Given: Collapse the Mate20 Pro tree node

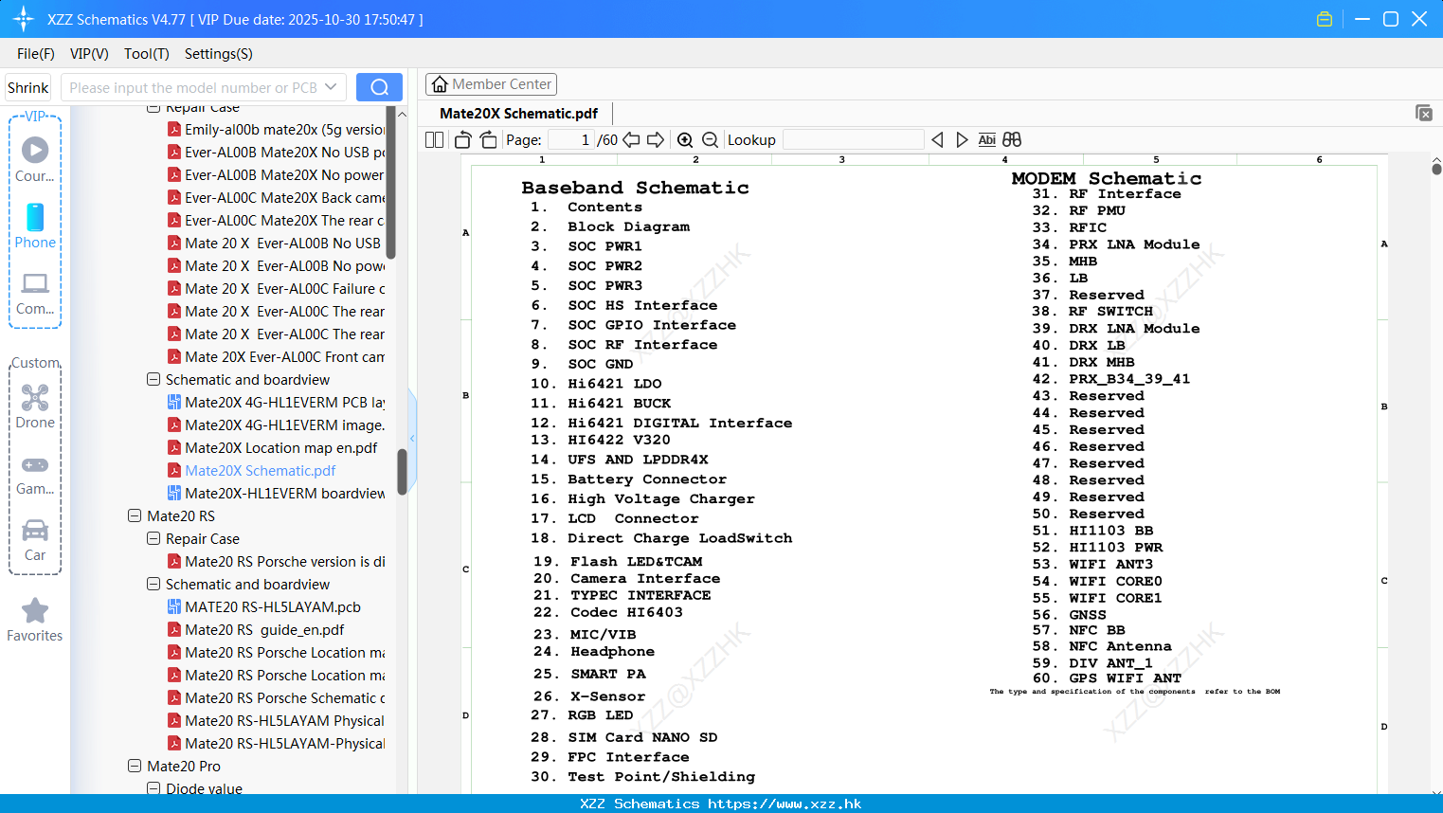Looking at the screenshot, I should 135,767.
